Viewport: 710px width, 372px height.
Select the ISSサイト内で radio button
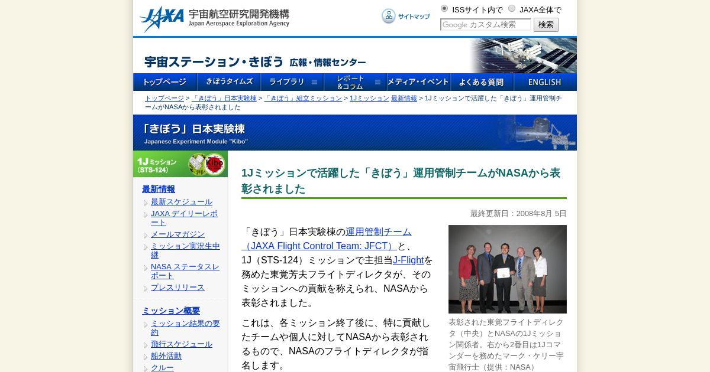[x=444, y=8]
